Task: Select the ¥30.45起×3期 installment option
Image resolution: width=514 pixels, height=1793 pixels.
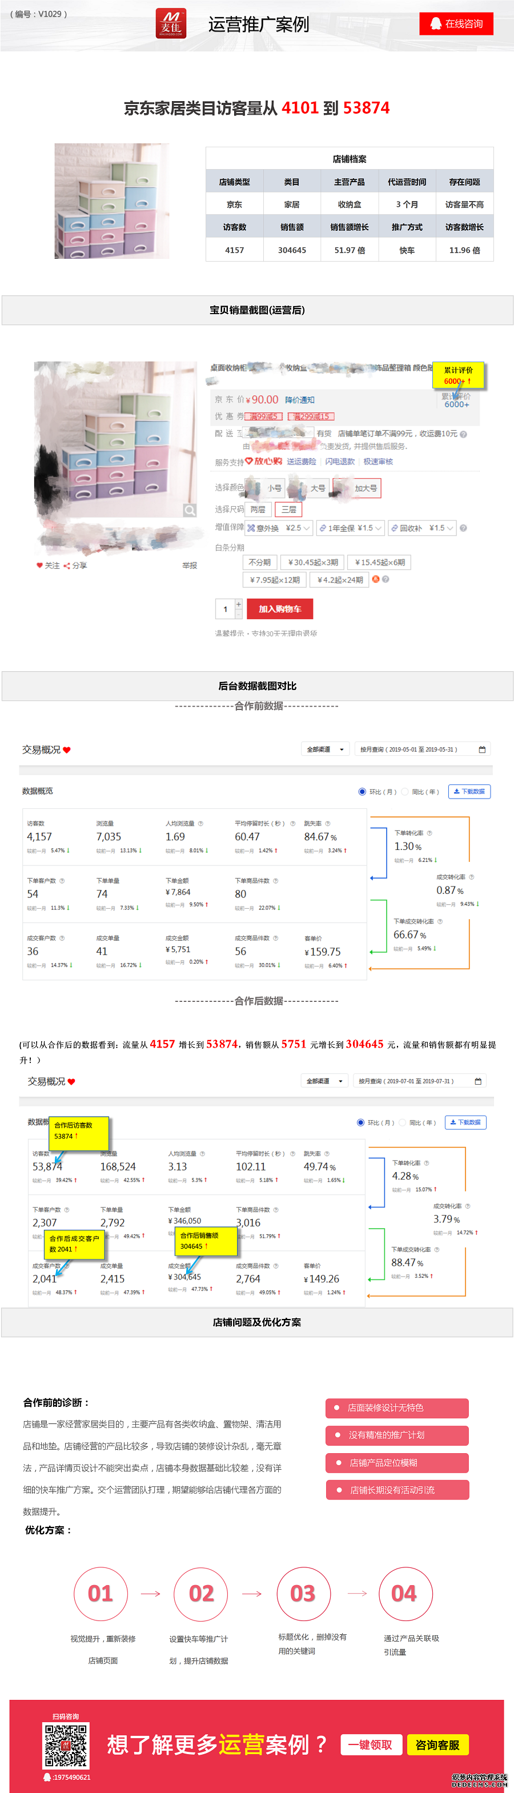Action: click(x=313, y=561)
